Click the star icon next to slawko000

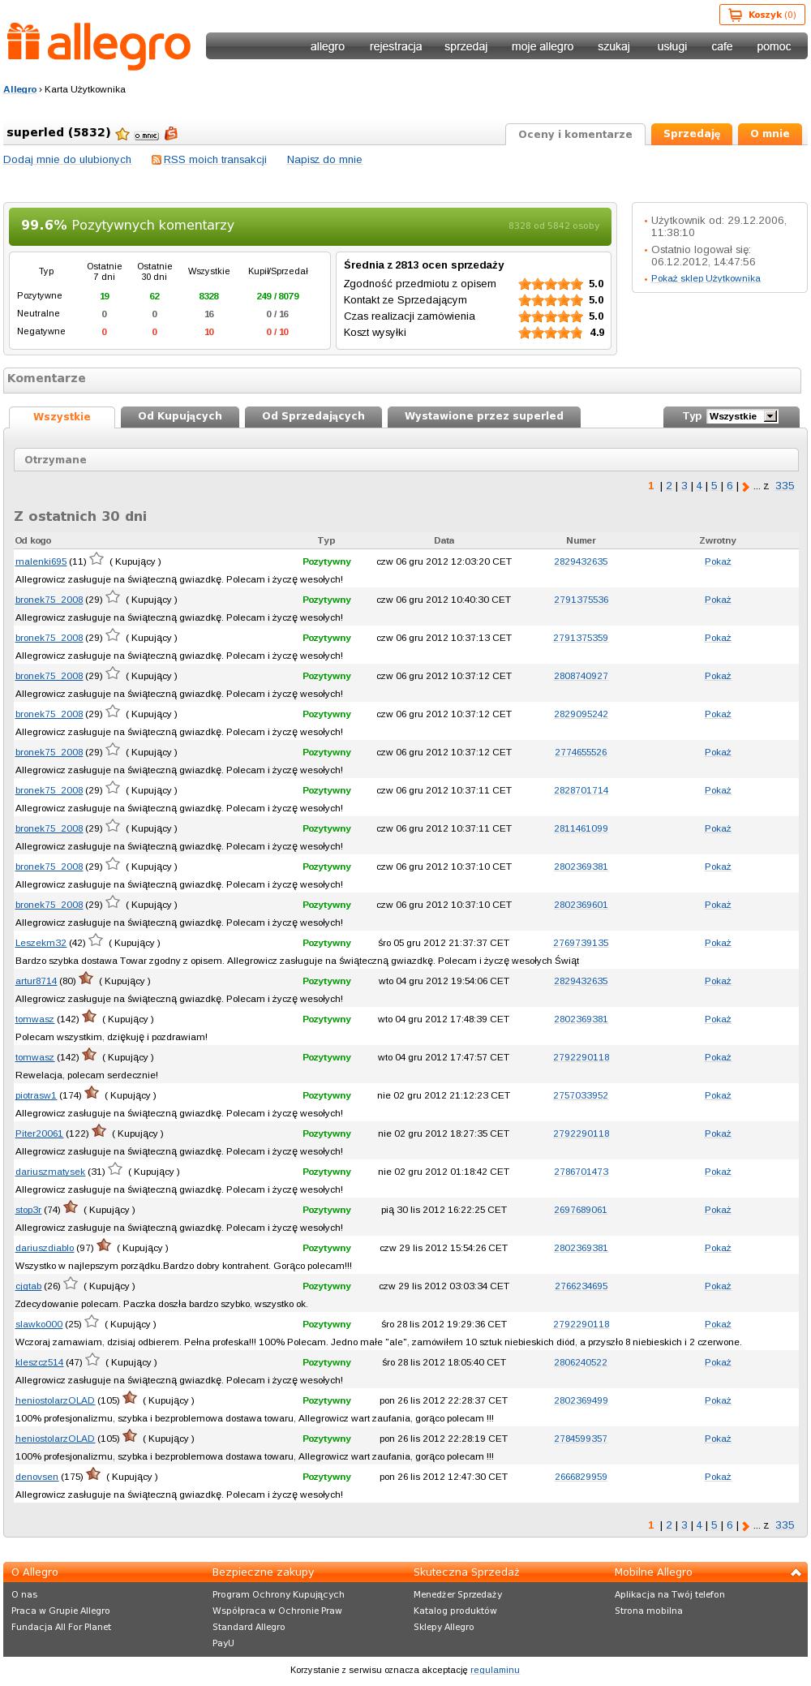coord(92,1321)
